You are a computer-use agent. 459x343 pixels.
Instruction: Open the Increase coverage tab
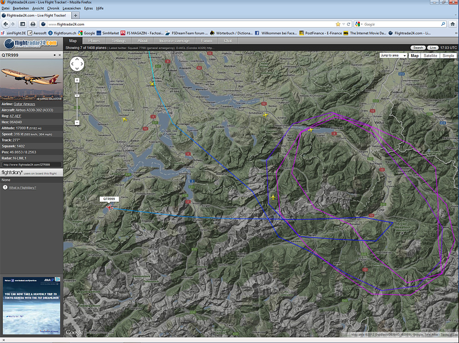pyautogui.click(x=174, y=41)
